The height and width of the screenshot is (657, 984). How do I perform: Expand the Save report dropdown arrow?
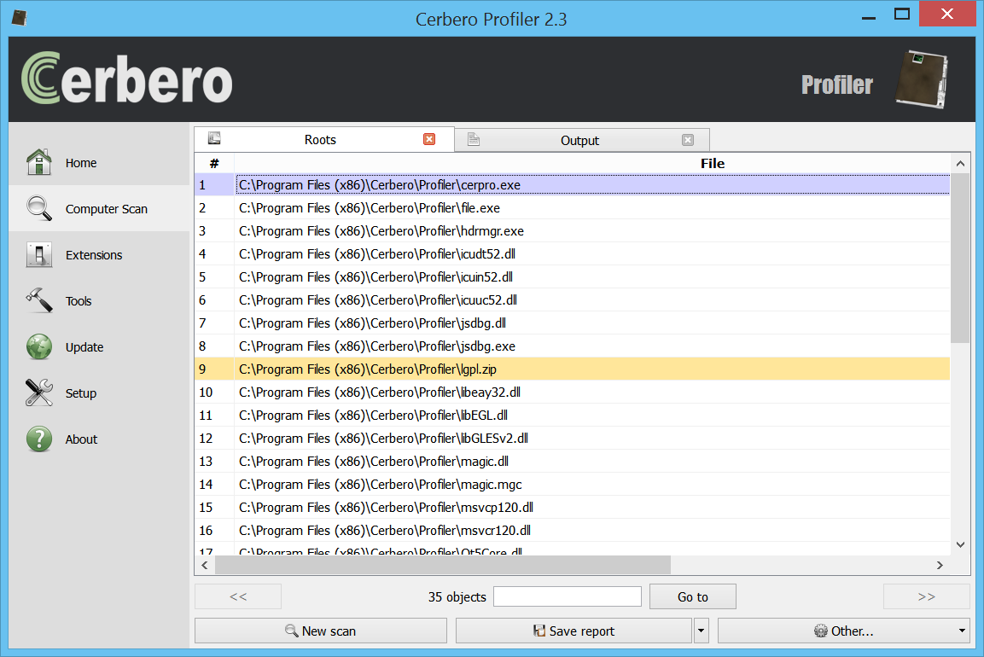(701, 631)
